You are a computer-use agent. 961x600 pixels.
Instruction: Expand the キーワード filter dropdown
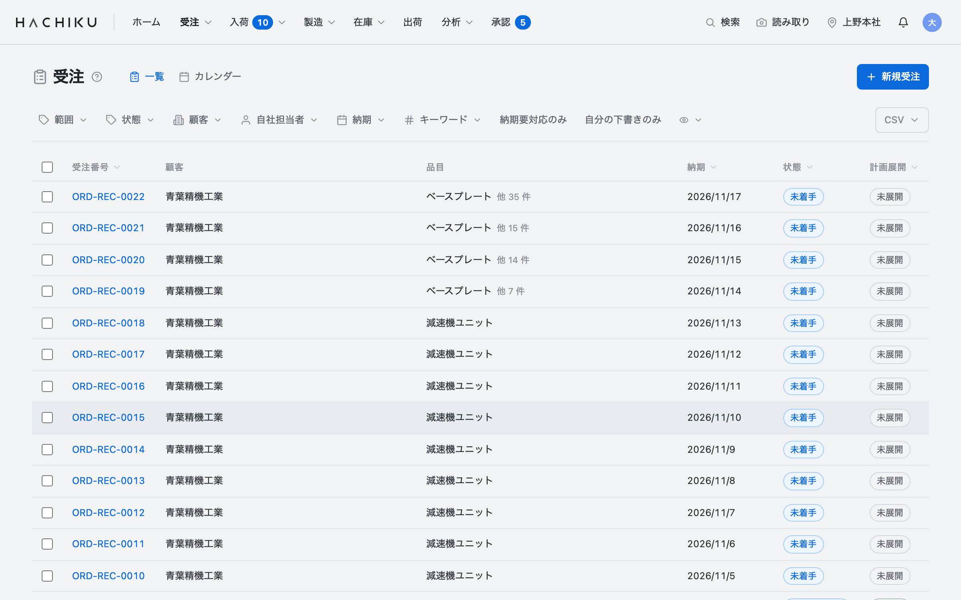pyautogui.click(x=442, y=120)
